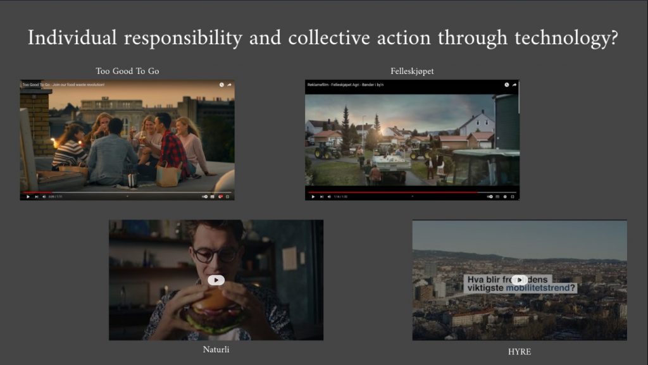Go fullscreen on Too Good To Go video
Viewport: 648px width, 365px height.
(x=228, y=197)
